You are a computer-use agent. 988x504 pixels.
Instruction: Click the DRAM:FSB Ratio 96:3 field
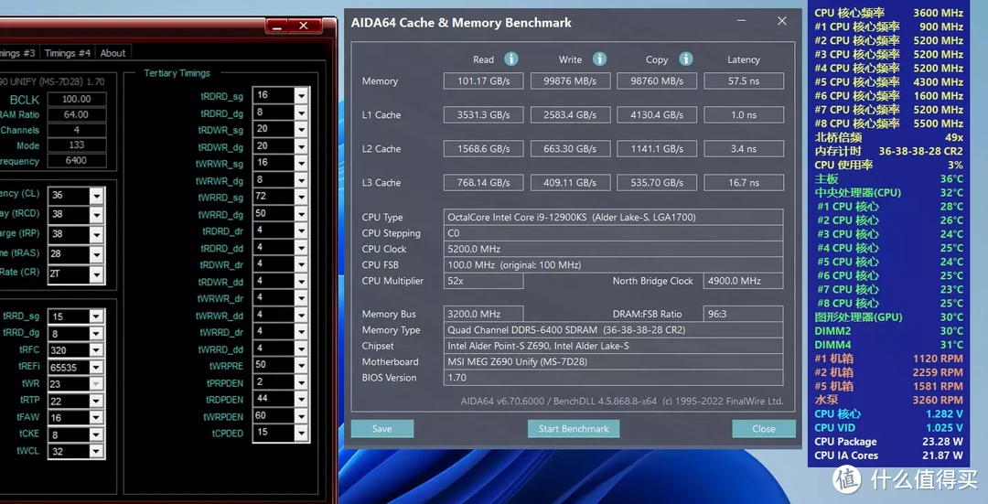pyautogui.click(x=744, y=313)
